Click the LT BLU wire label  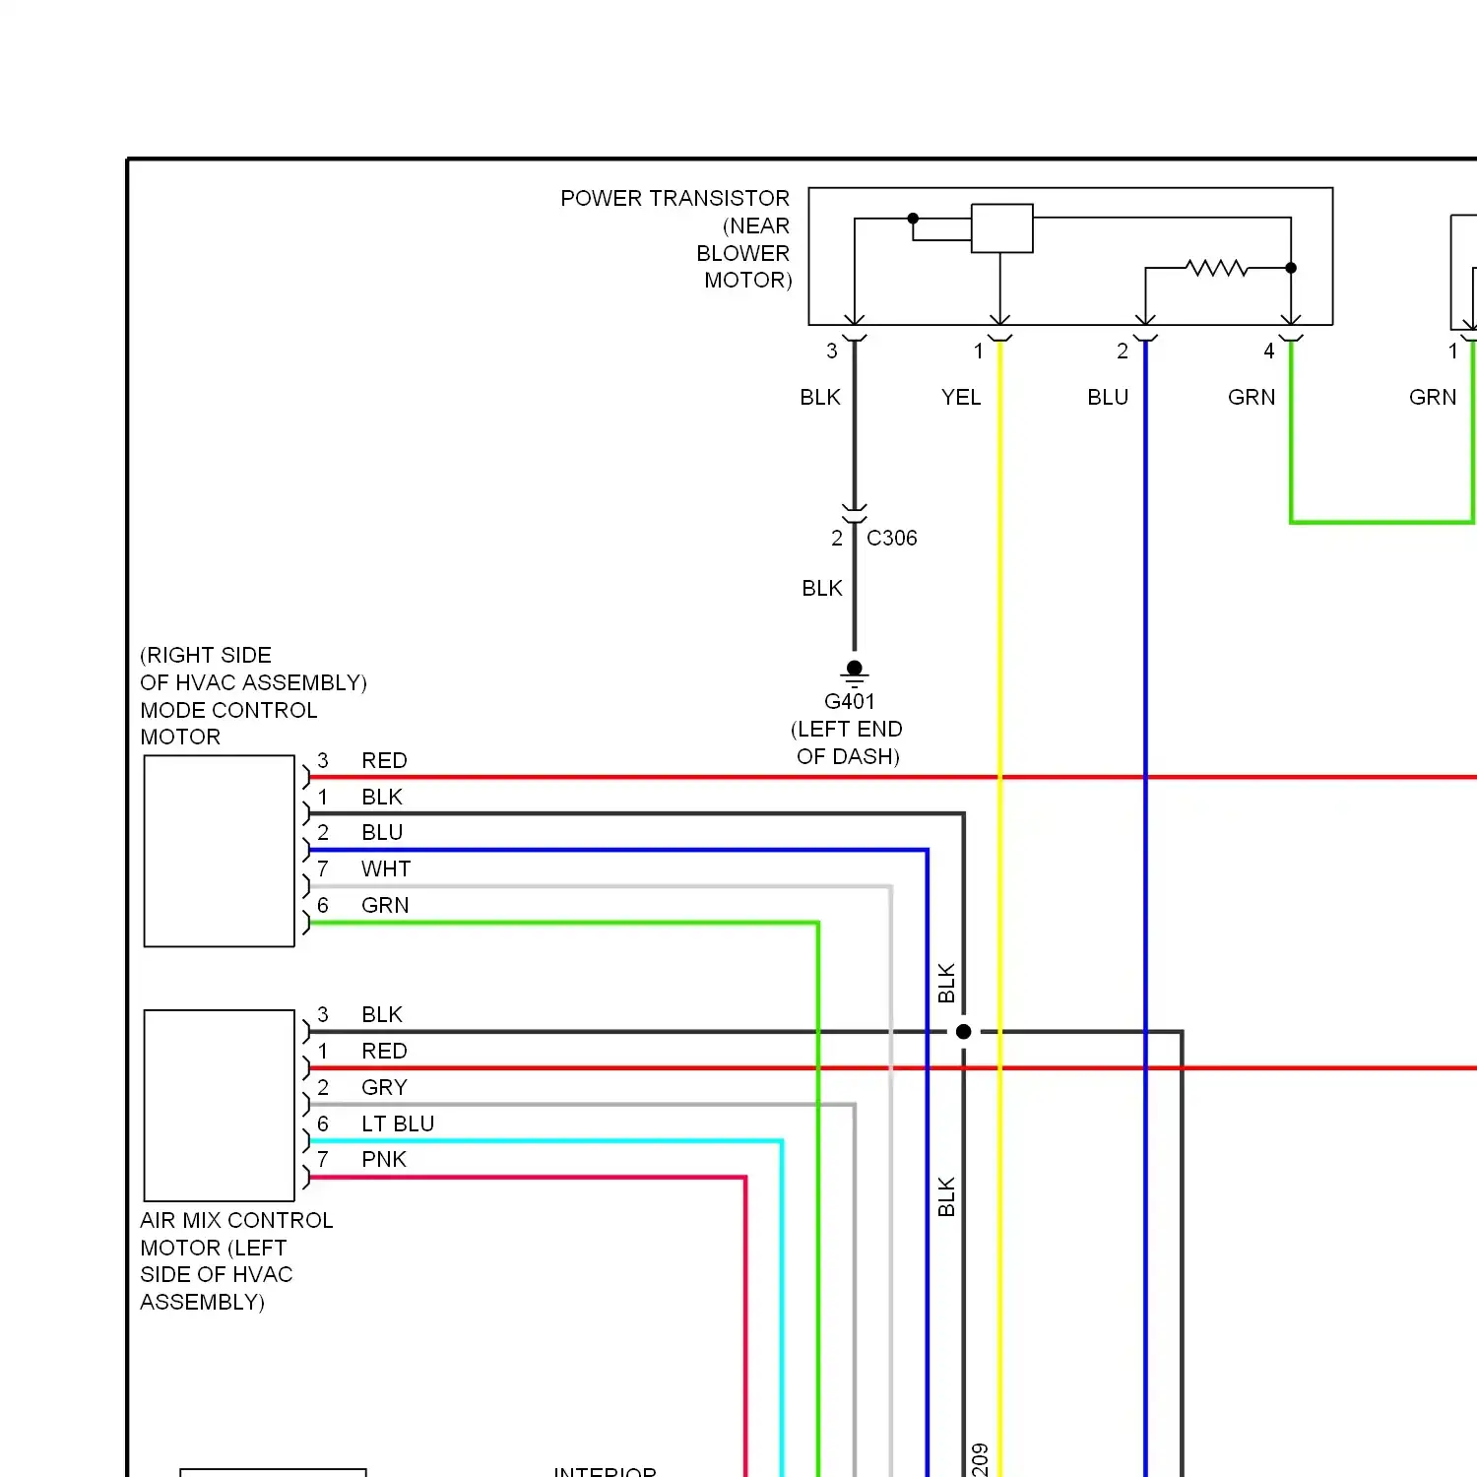pyautogui.click(x=398, y=1124)
